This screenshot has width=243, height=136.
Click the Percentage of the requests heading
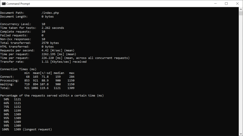52,96
